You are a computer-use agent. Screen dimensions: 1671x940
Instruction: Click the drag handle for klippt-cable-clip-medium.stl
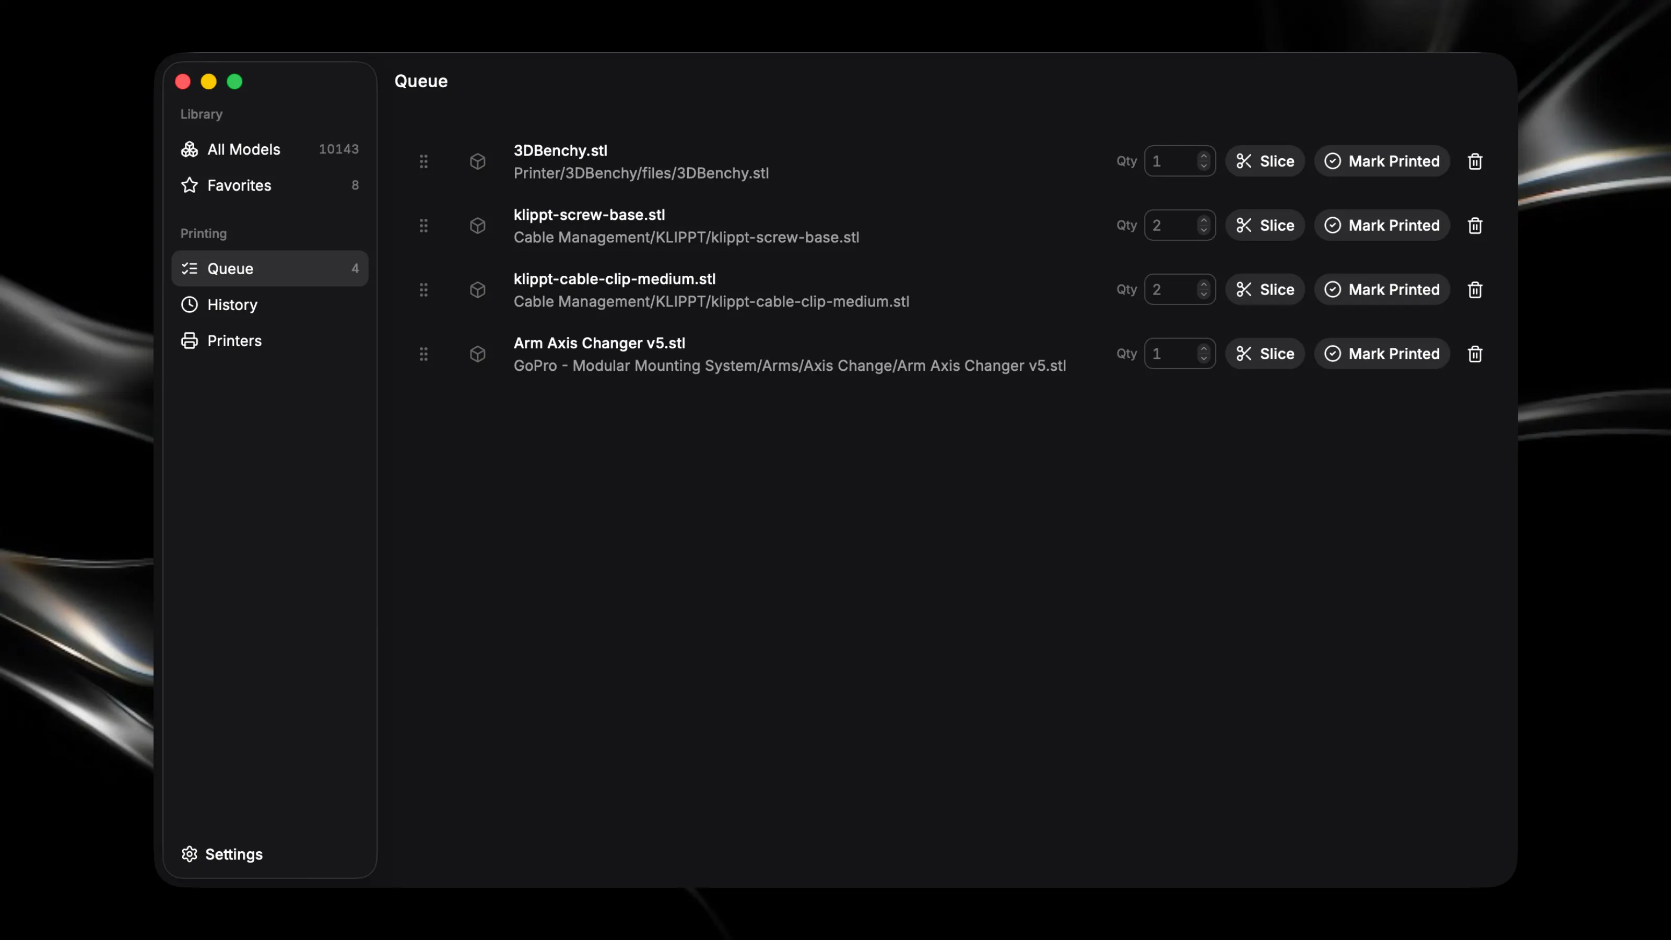(x=423, y=290)
